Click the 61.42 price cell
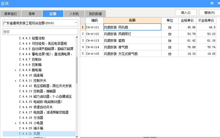This screenshot has height=138, width=220. [187, 41]
